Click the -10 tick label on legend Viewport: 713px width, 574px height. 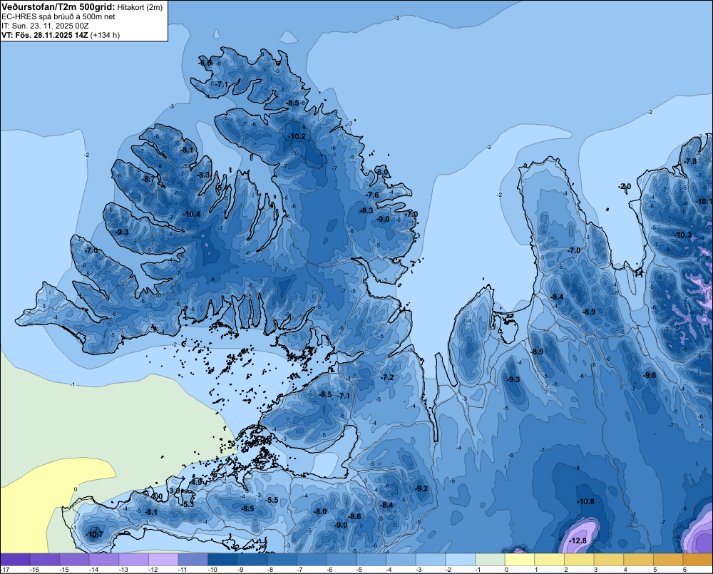click(x=212, y=570)
